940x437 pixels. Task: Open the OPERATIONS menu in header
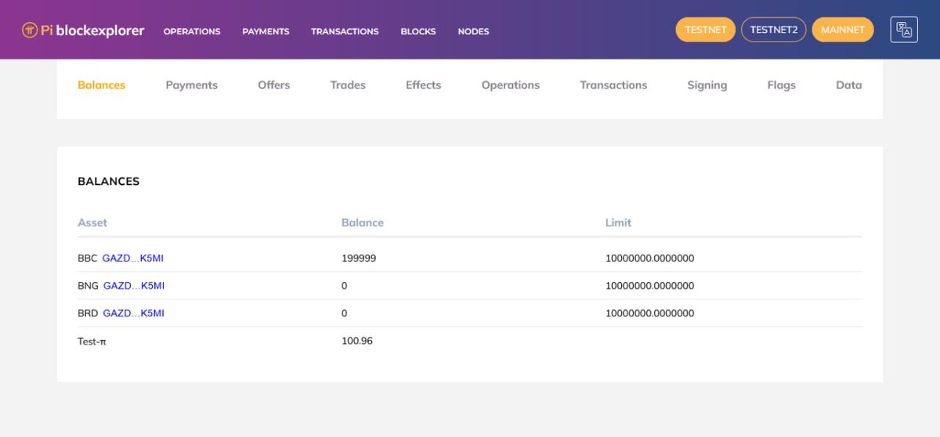(192, 31)
